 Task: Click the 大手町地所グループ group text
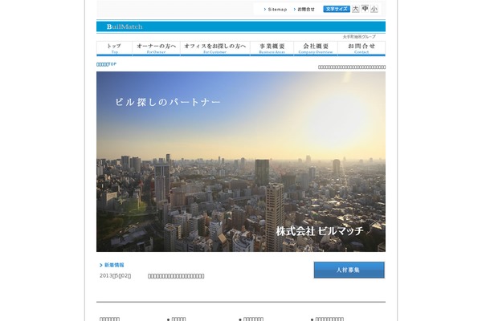coord(359,37)
